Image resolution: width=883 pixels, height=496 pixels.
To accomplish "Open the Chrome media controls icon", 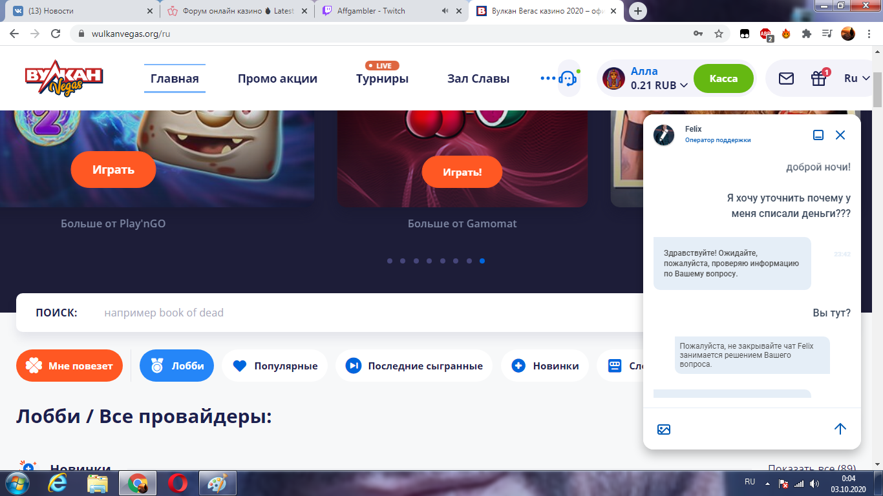I will [x=827, y=34].
